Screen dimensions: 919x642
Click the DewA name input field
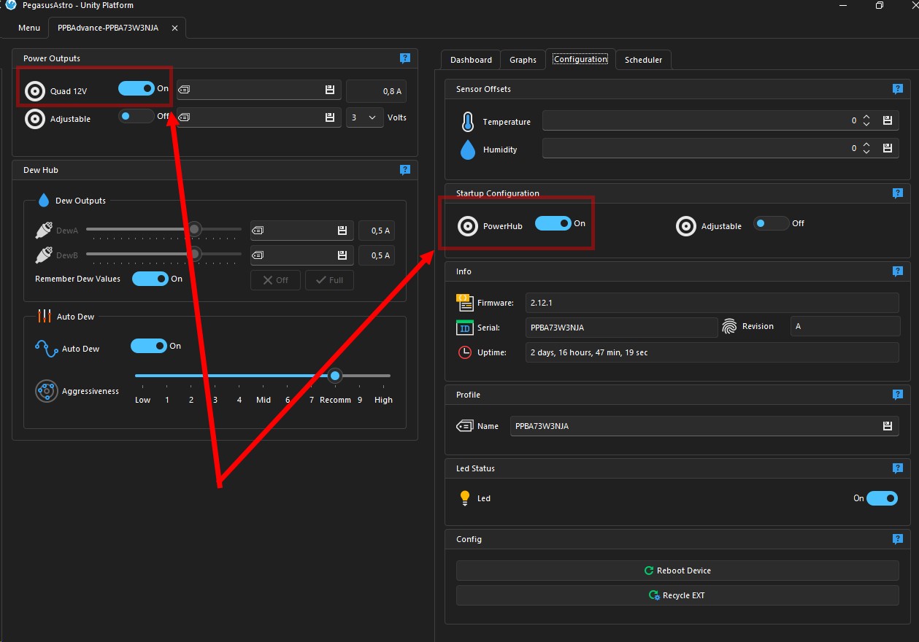pyautogui.click(x=302, y=231)
